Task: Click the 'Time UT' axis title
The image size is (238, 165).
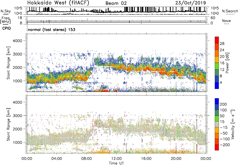Action: (116, 163)
